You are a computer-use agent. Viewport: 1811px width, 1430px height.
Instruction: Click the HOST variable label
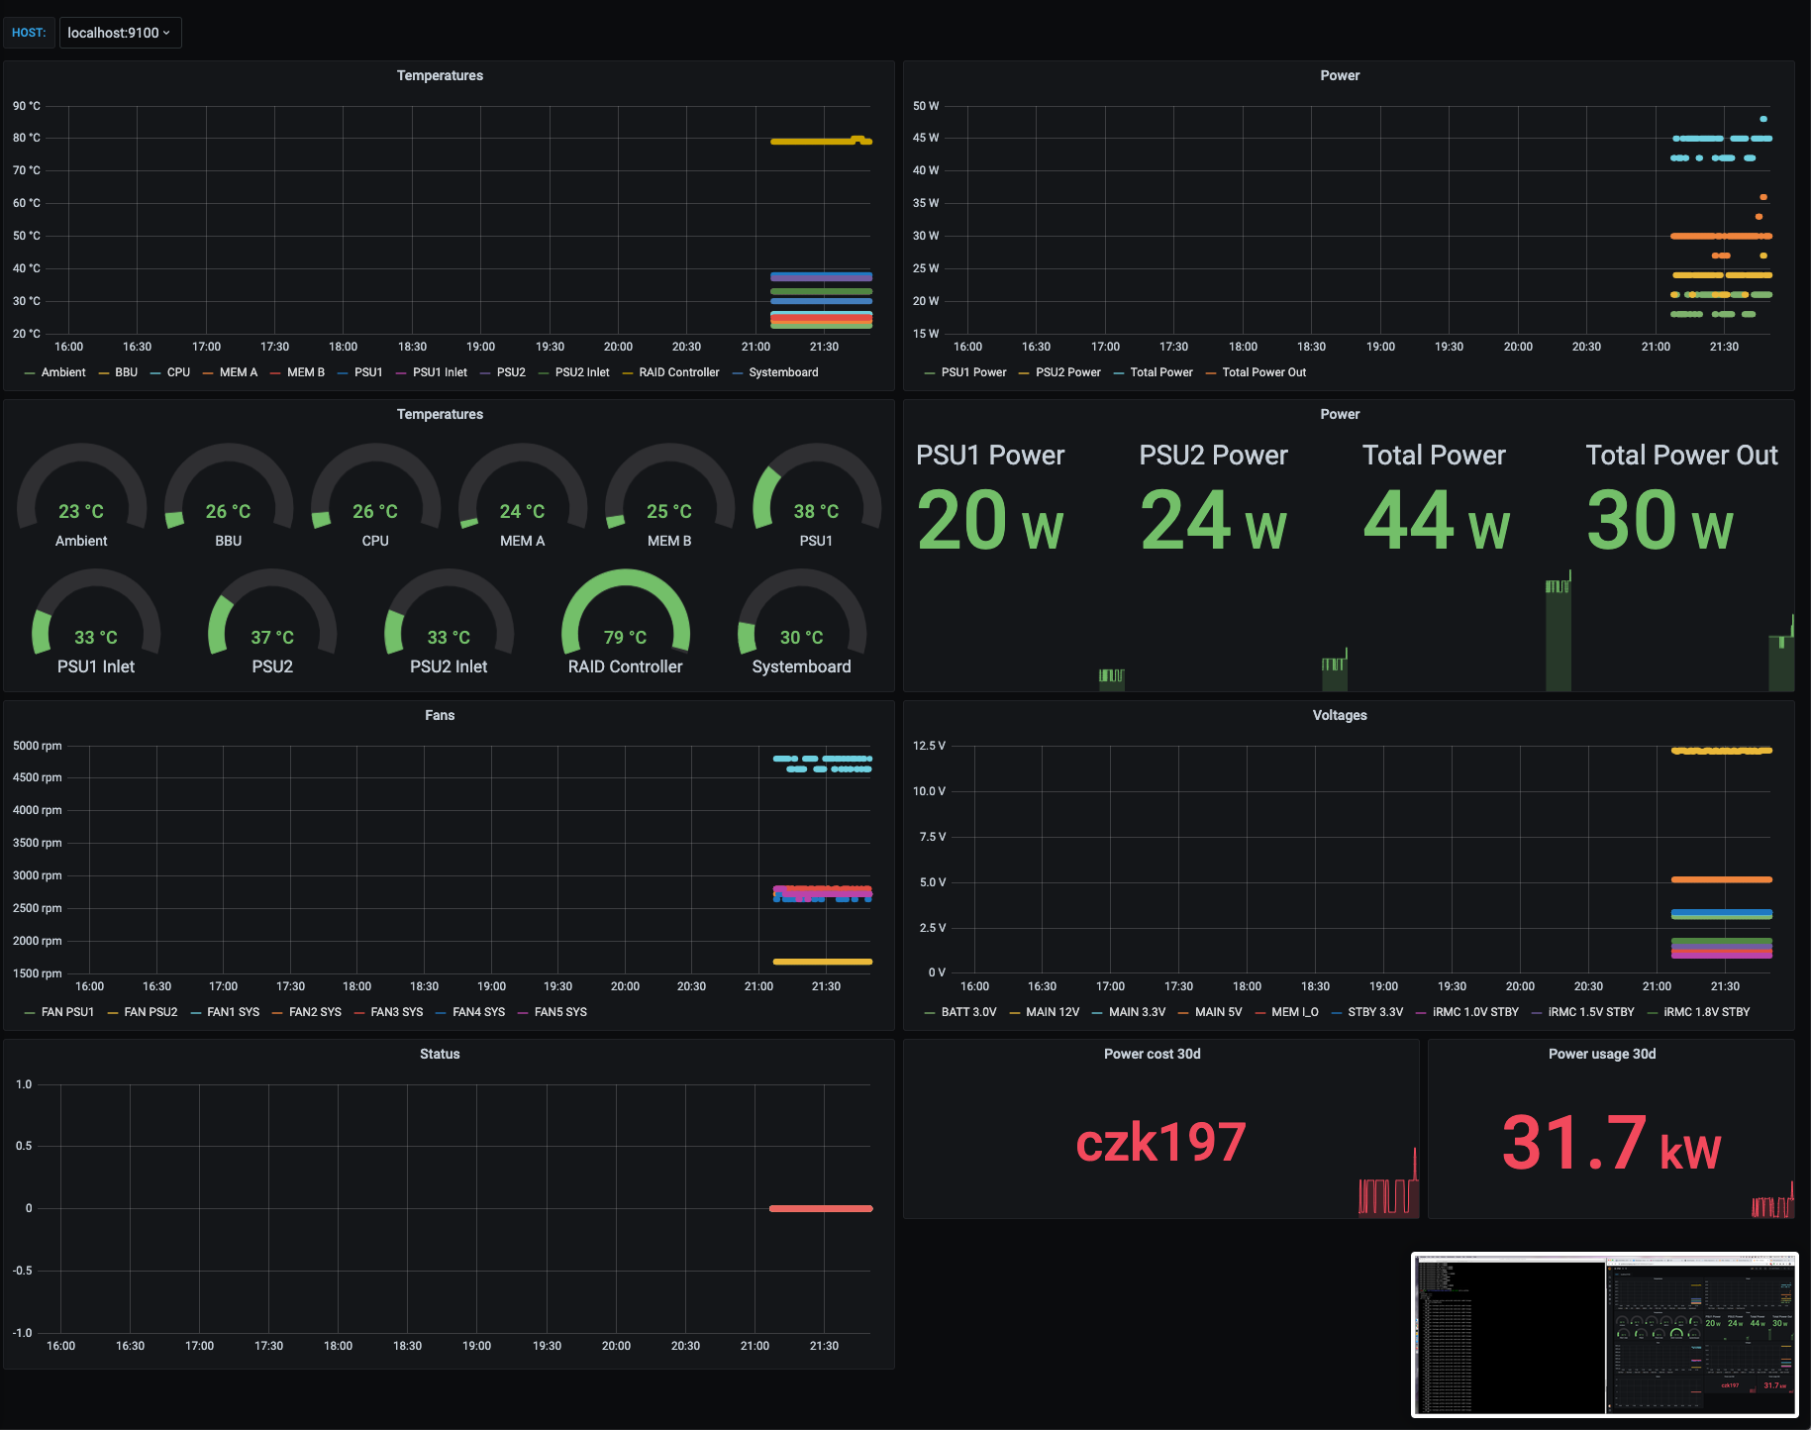point(29,33)
